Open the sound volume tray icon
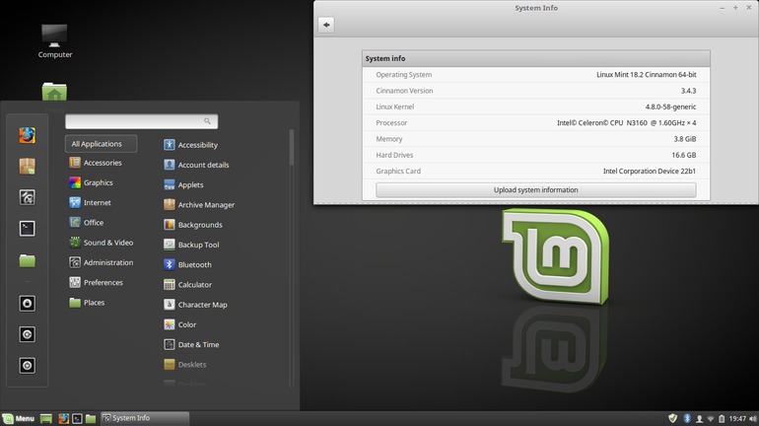 [x=753, y=419]
